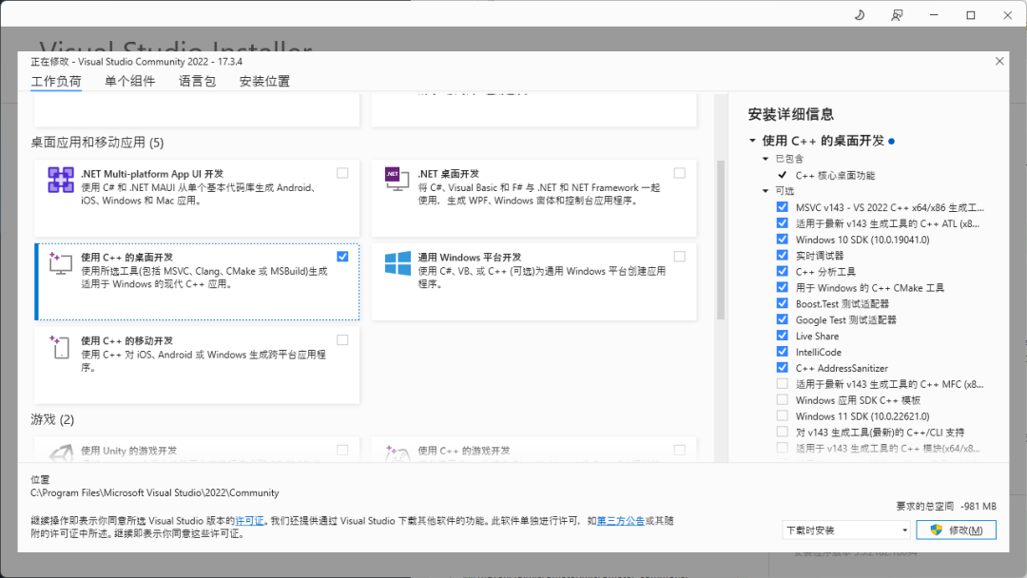Click the 桌面应用和移动应用 (5) heading
Image resolution: width=1027 pixels, height=578 pixels.
[x=98, y=143]
